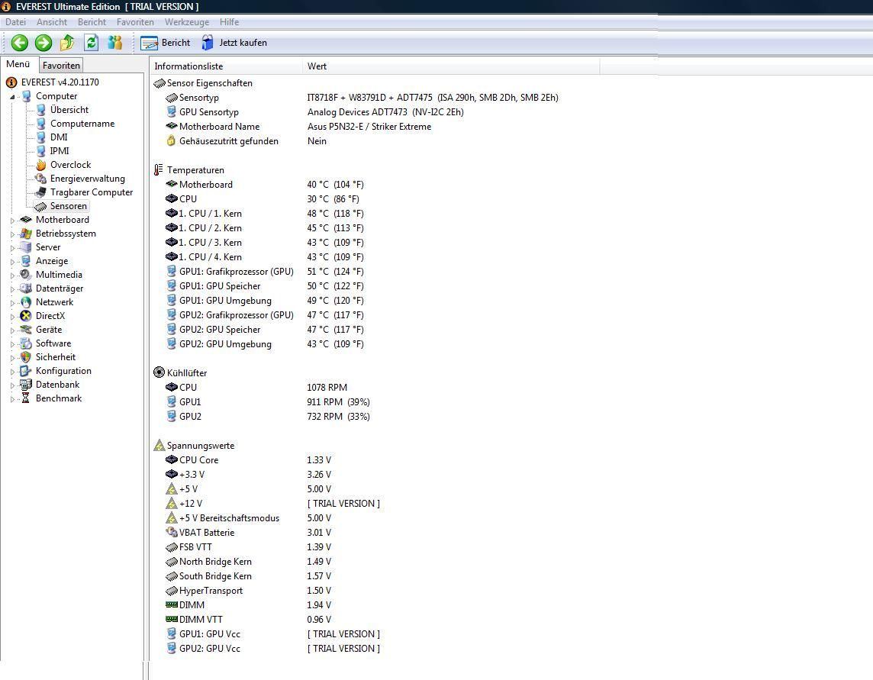Viewport: 873px width, 680px height.
Task: Click the Gehäusezutritt gefunden lock icon
Action: (172, 141)
